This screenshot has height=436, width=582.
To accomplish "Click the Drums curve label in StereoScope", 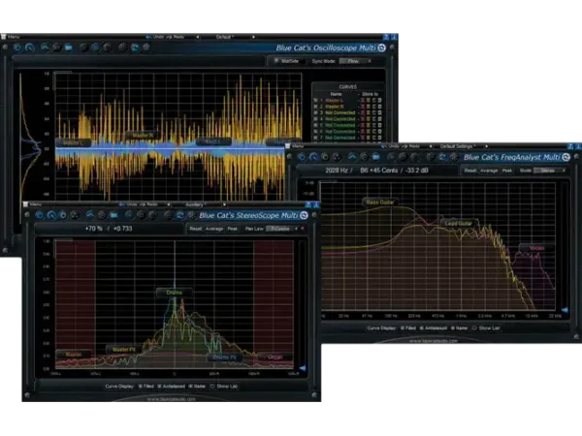I will click(174, 293).
